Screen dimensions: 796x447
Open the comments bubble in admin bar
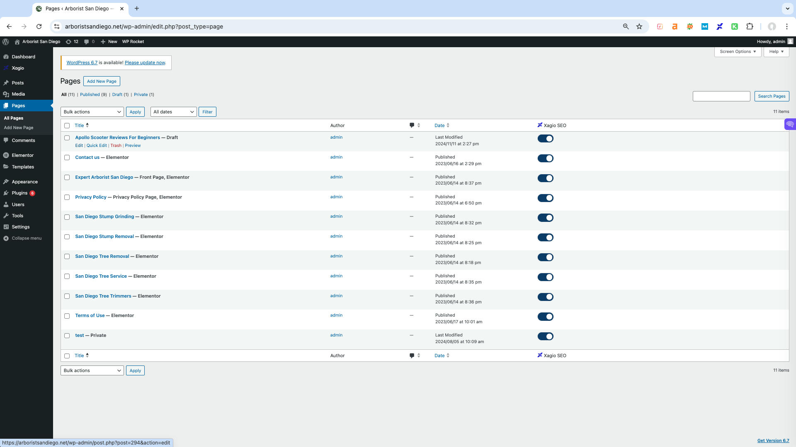click(89, 42)
